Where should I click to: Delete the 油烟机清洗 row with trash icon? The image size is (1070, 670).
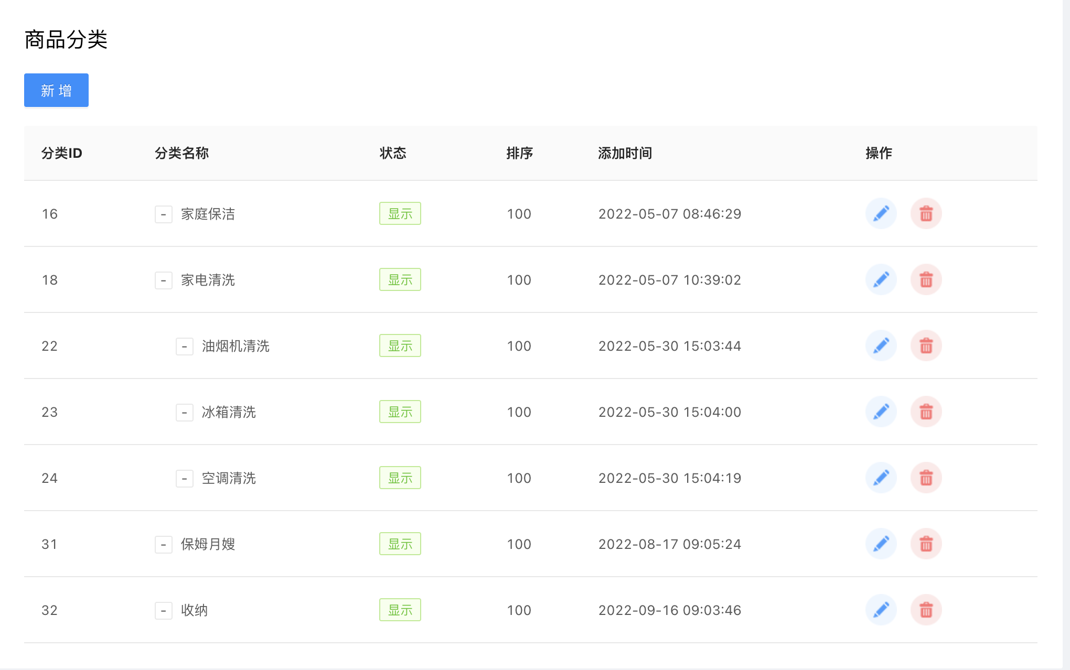click(x=926, y=345)
